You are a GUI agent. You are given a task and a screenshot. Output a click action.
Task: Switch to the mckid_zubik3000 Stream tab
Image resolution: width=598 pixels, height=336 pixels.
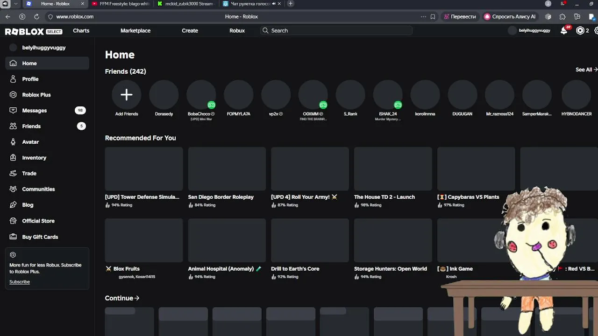pyautogui.click(x=186, y=4)
